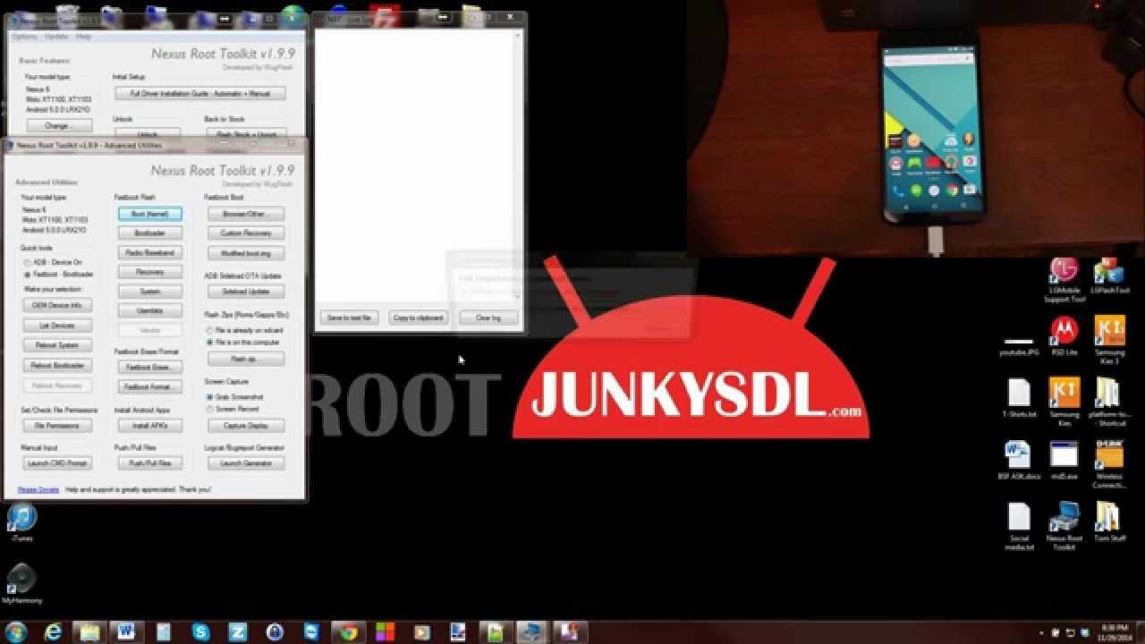Click the Please Donate link
Screen dimensions: 1145x644
pos(38,490)
